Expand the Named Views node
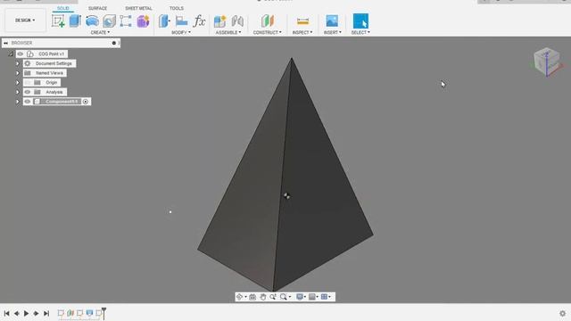This screenshot has height=321, width=571. 18,73
